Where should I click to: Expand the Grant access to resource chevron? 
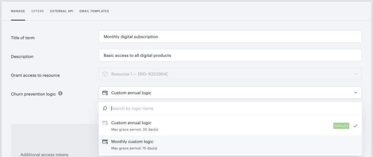(x=356, y=74)
